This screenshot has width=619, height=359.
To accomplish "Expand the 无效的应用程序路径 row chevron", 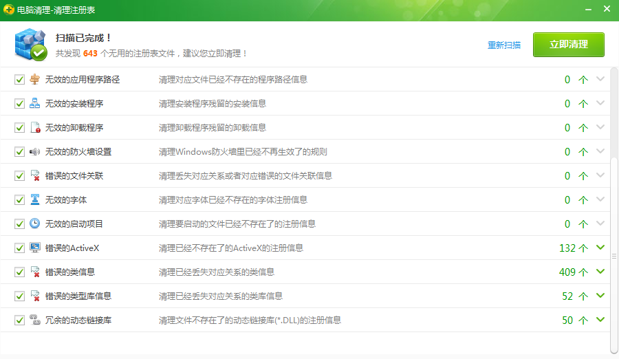I will tap(600, 79).
